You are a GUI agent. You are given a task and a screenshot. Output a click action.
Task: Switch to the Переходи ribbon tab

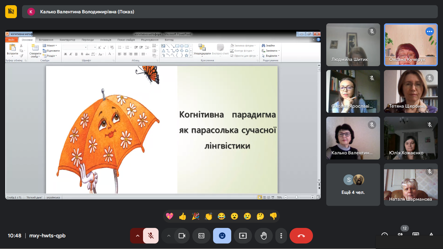click(88, 40)
